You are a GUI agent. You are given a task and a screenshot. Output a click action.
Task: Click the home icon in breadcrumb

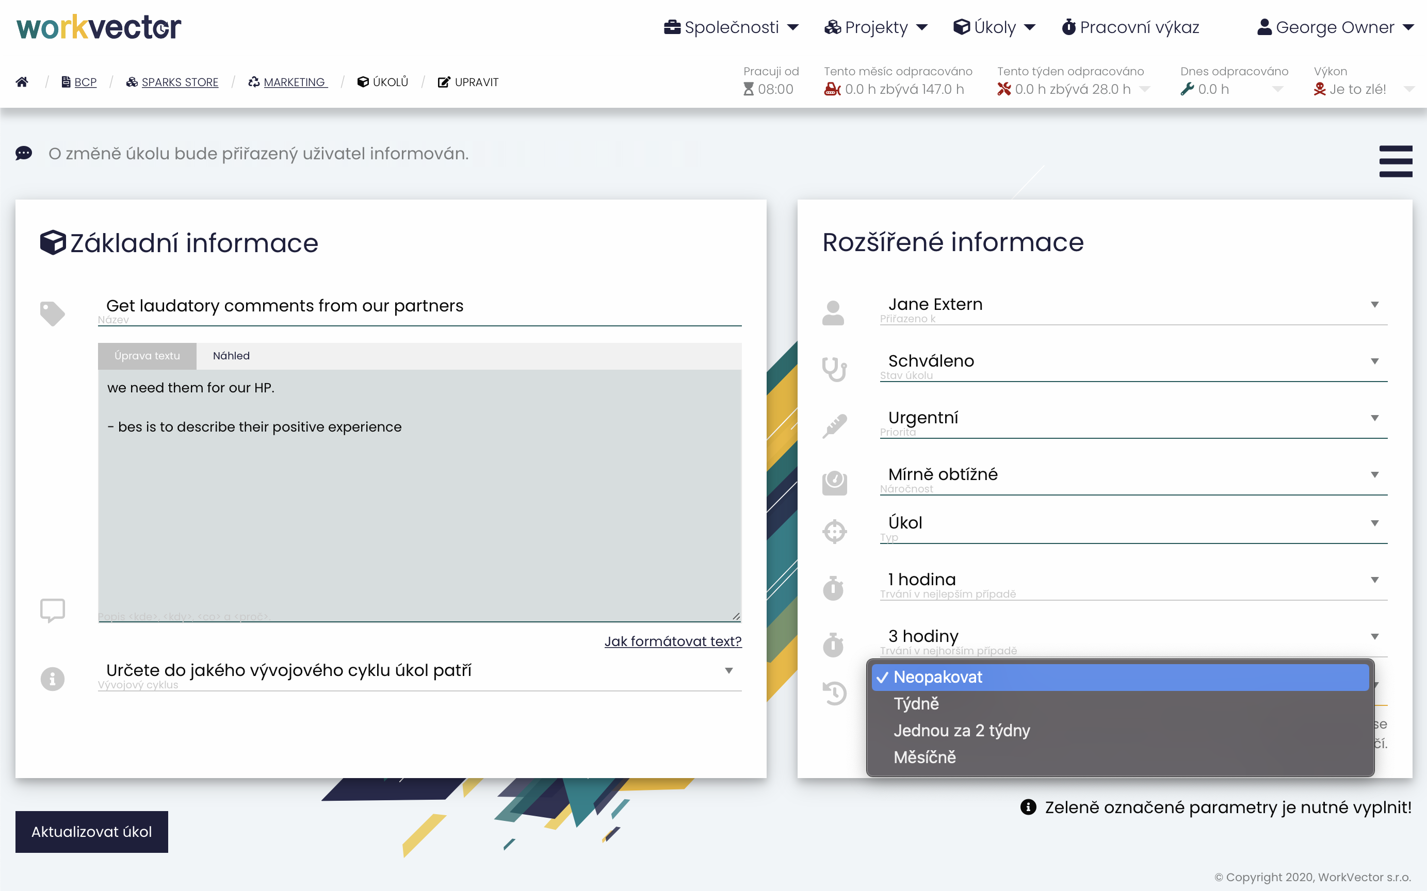22,82
